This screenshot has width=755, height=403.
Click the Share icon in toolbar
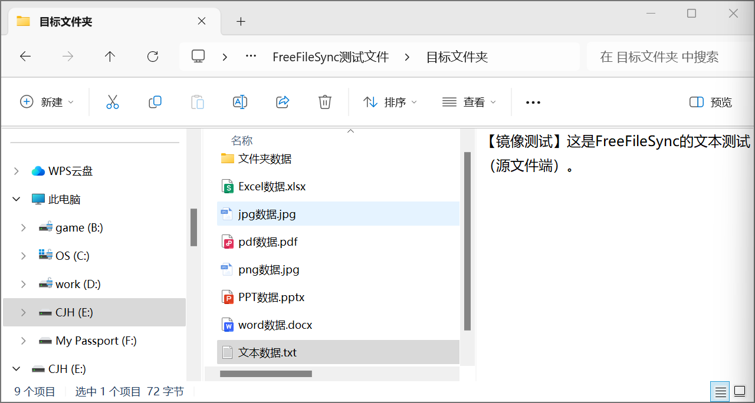point(283,102)
